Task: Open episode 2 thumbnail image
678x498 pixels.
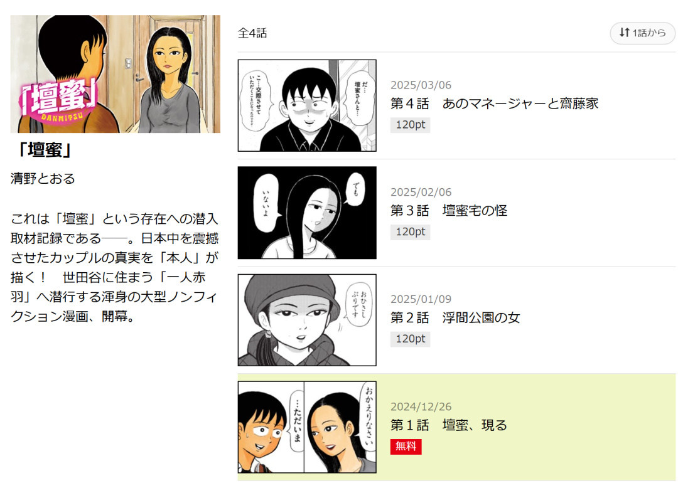Action: (307, 320)
